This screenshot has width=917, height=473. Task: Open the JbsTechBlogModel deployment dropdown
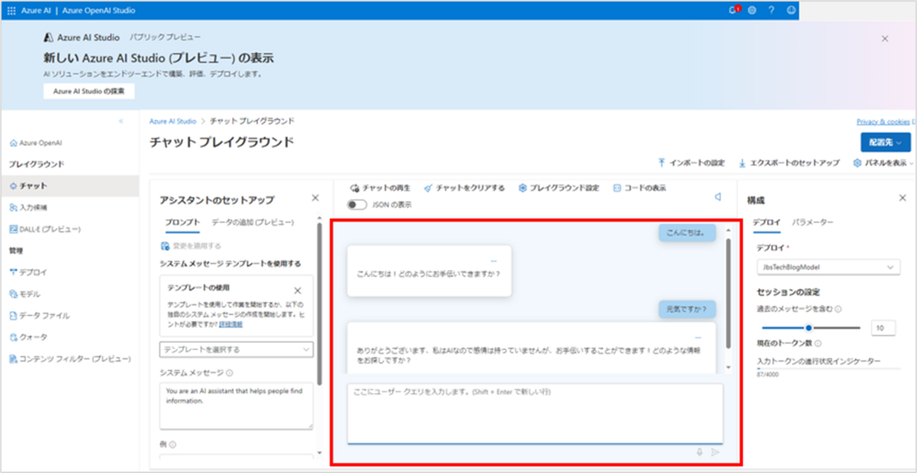coord(828,267)
